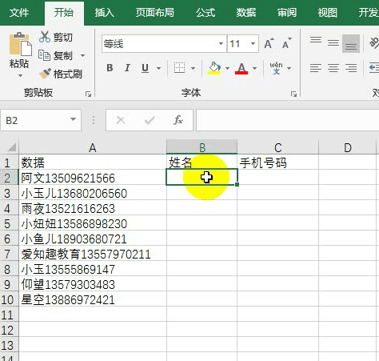Click the Cut scissors icon
The width and height of the screenshot is (379, 361).
(x=45, y=37)
